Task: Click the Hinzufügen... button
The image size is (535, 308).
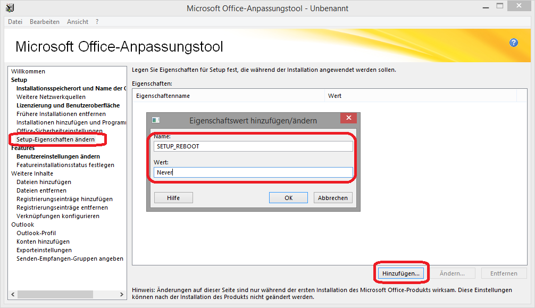Action: click(x=401, y=273)
